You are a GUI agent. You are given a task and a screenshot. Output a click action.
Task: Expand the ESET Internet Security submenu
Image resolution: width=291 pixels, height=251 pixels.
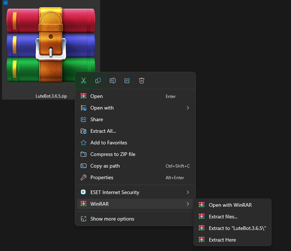(x=136, y=192)
